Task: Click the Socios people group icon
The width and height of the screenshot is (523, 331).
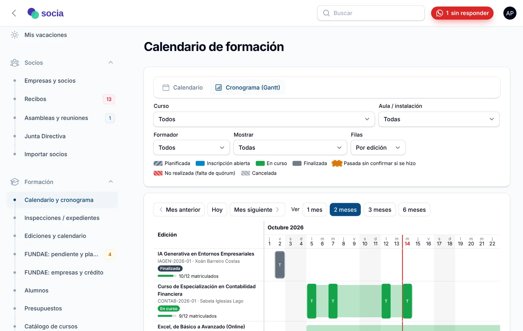Action: 15,63
